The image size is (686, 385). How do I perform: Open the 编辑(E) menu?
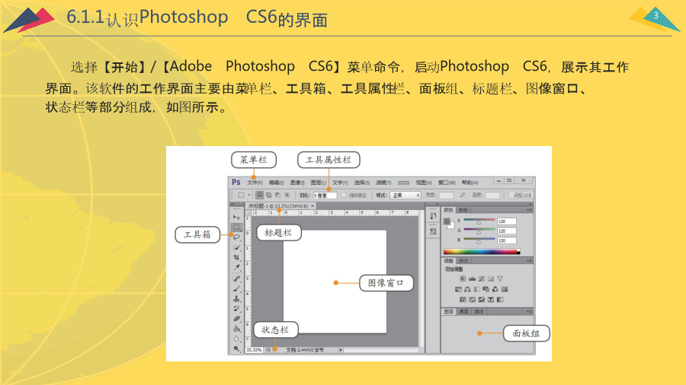click(277, 183)
